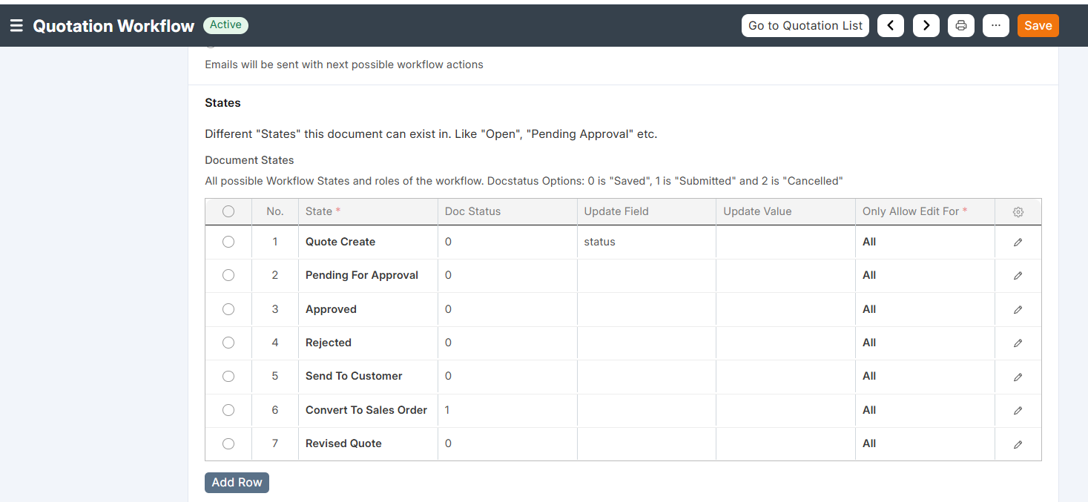This screenshot has height=502, width=1088.
Task: Select the Rejected row checkbox
Action: [x=228, y=343]
